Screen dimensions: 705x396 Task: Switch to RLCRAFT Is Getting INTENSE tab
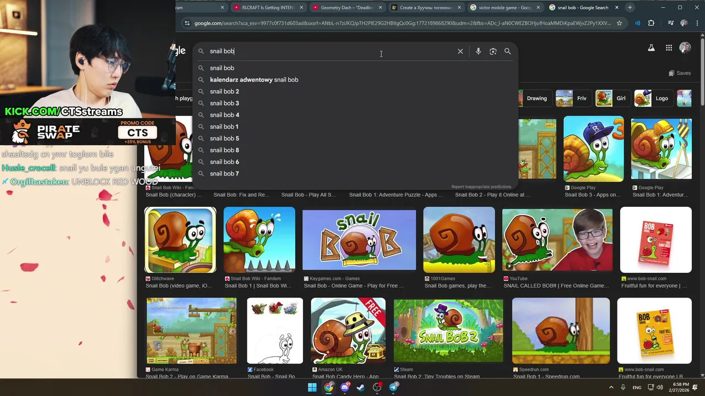pos(267,8)
